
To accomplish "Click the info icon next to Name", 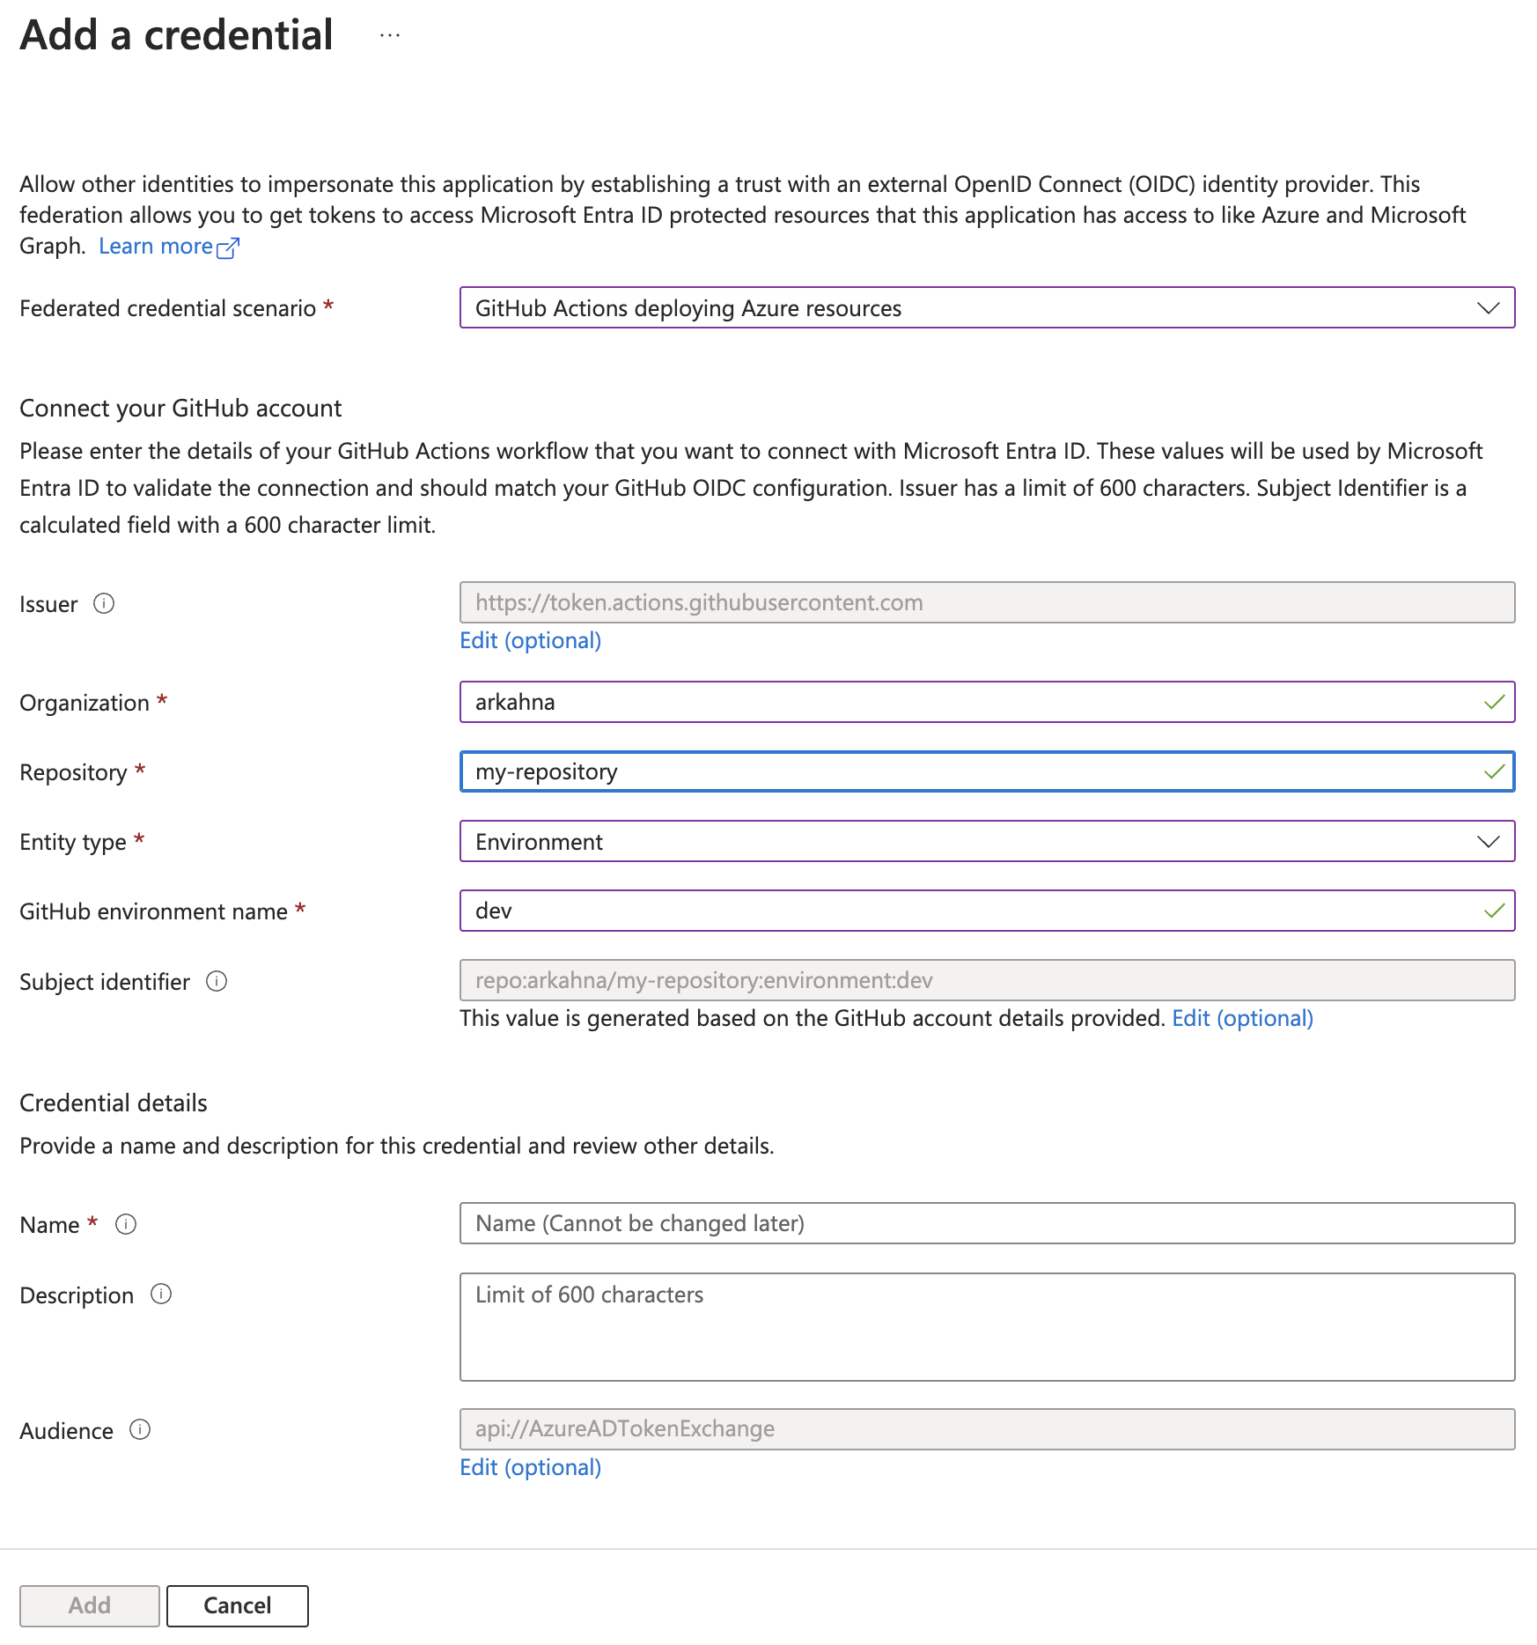I will tap(127, 1224).
